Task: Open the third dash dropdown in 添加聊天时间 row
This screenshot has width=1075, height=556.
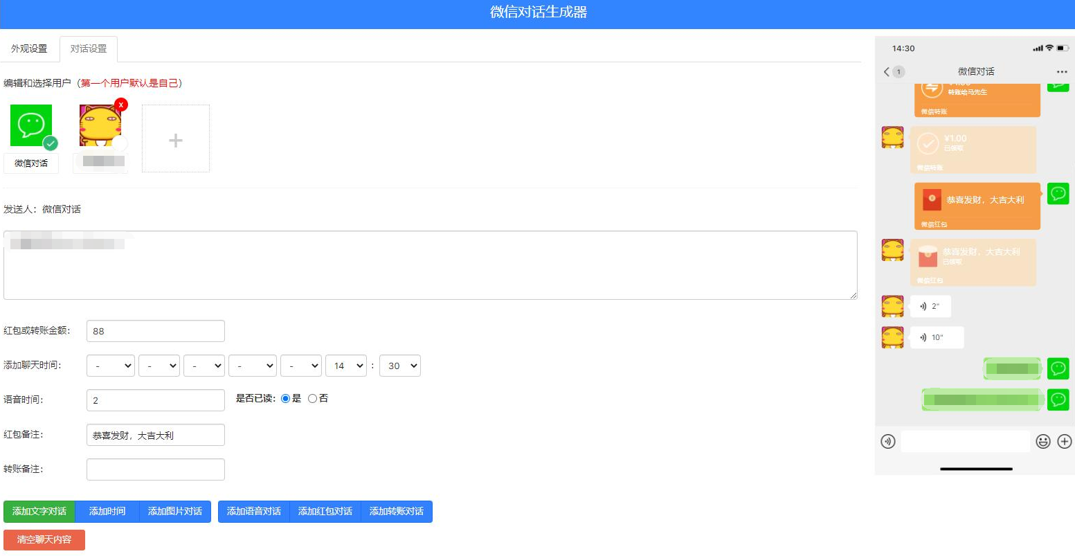Action: (204, 366)
